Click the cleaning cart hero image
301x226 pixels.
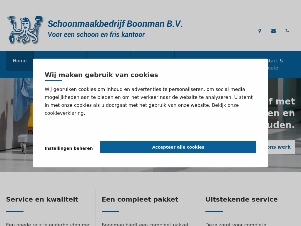coord(16,124)
